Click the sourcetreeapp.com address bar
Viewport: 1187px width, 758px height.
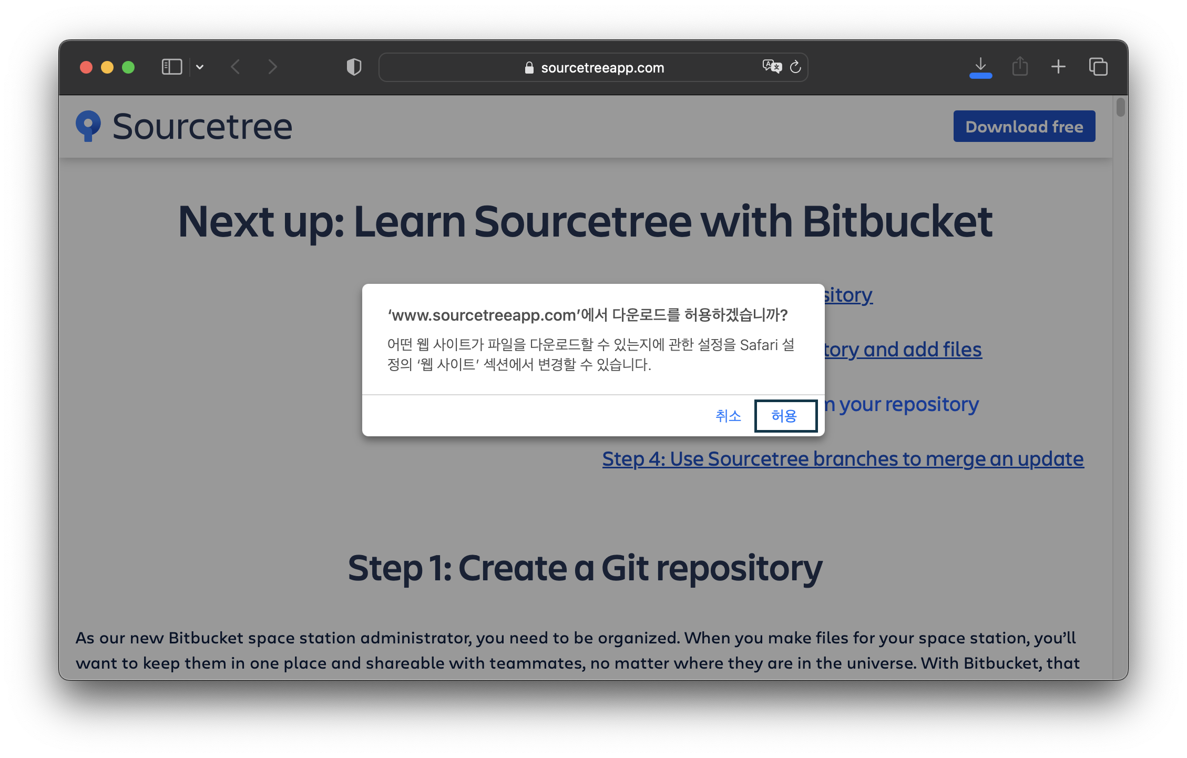[x=602, y=68]
